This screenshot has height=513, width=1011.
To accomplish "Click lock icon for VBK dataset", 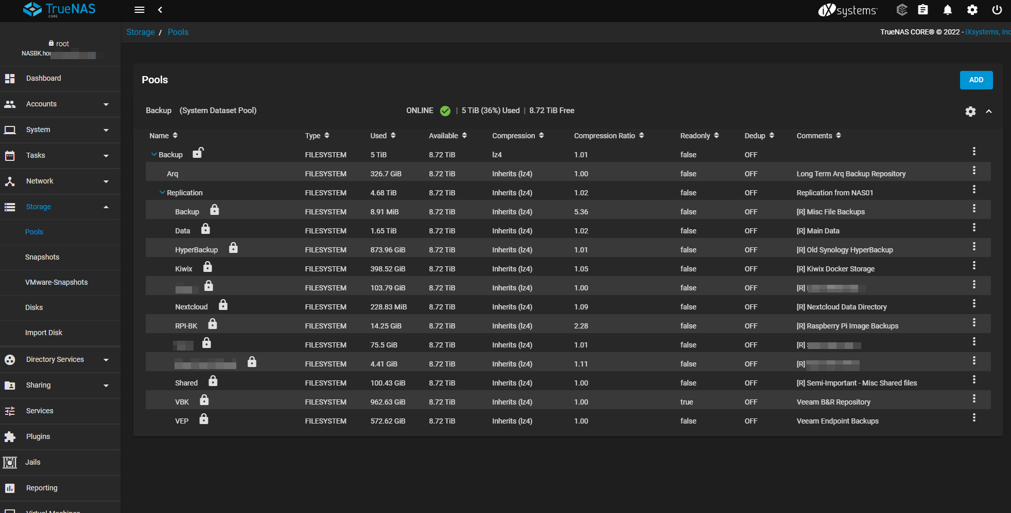I will [204, 400].
